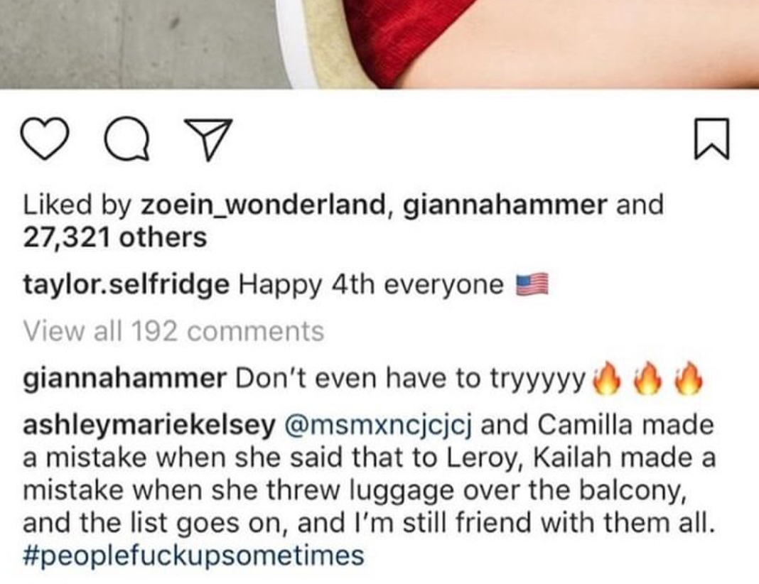Viewport: 759px width, 584px height.
Task: Tap the middle fire emoji in comment
Action: point(647,378)
